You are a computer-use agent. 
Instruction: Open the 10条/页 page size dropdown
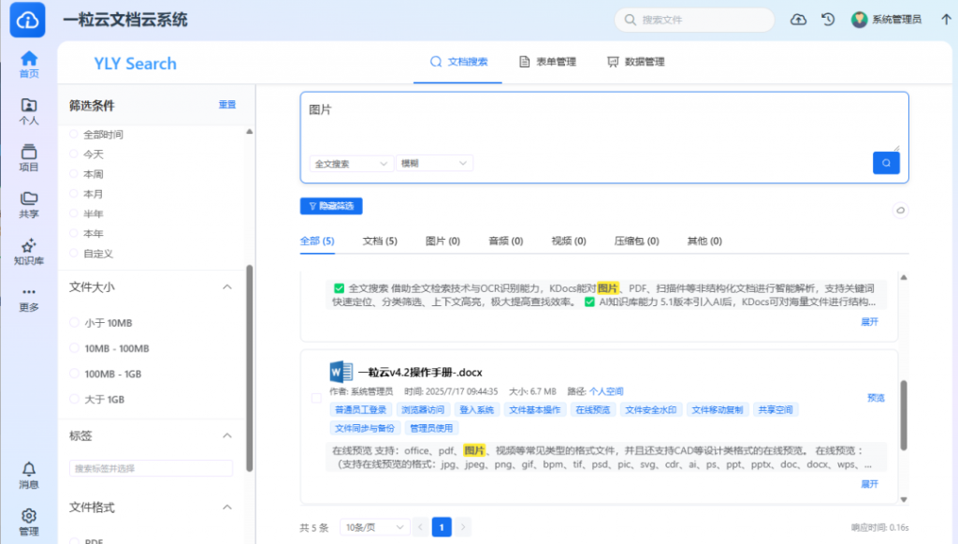(374, 527)
